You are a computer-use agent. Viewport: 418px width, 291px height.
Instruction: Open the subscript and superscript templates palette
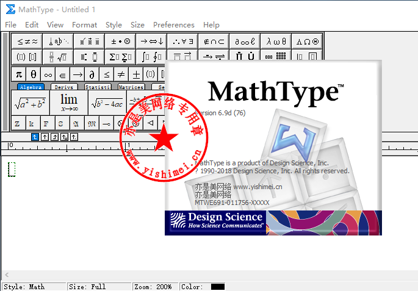pyautogui.click(x=89, y=57)
